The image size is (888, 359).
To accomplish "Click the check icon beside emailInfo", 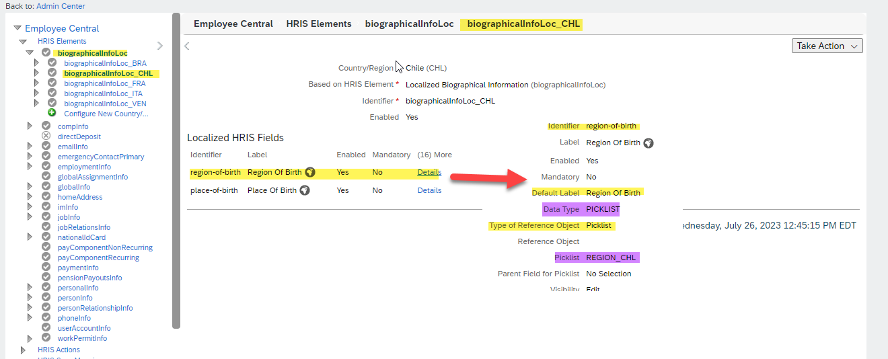I will click(46, 146).
